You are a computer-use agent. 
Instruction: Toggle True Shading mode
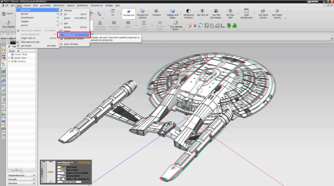tap(8, 24)
